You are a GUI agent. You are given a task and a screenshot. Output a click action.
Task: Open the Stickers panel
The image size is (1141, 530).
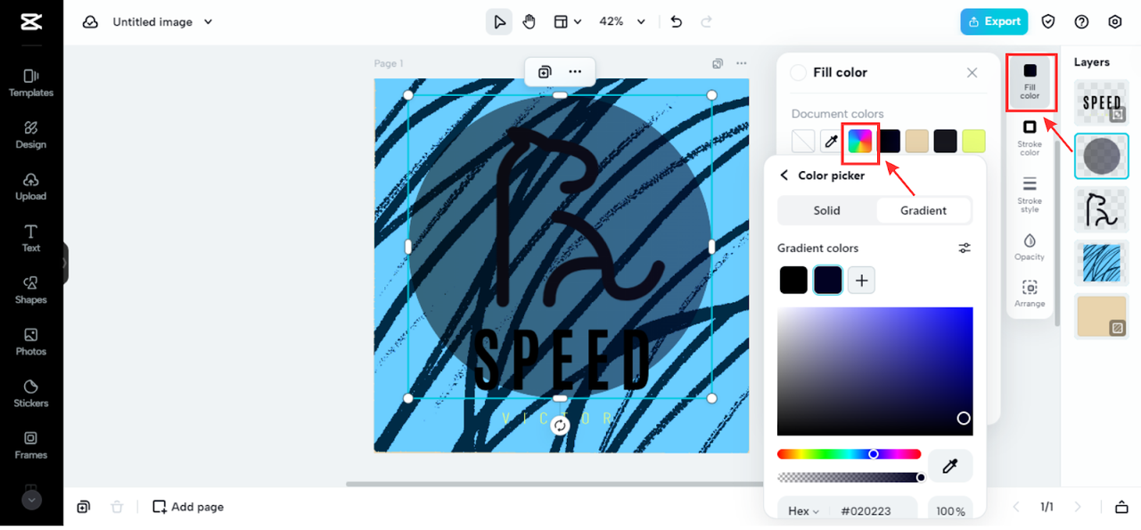coord(31,393)
